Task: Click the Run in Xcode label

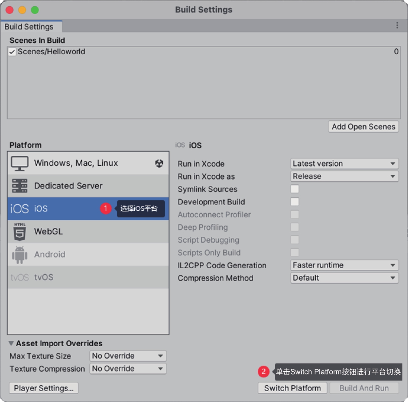Action: click(201, 164)
